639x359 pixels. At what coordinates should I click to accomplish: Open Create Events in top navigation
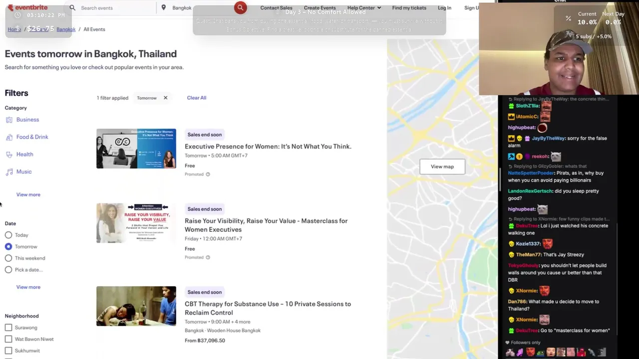[x=319, y=8]
